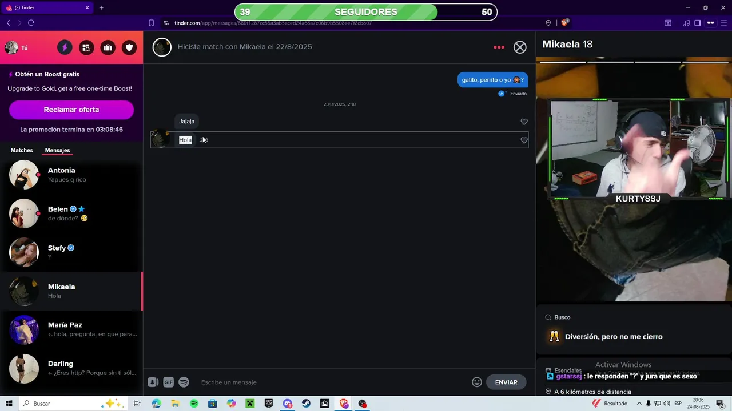Toggle the browser sidebar panel icon
The image size is (732, 411).
698,23
